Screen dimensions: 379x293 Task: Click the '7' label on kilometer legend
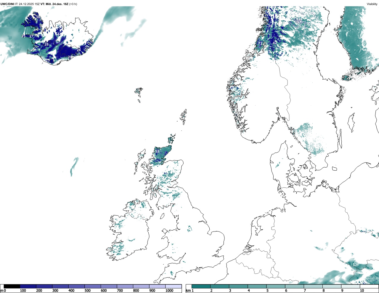305,291
